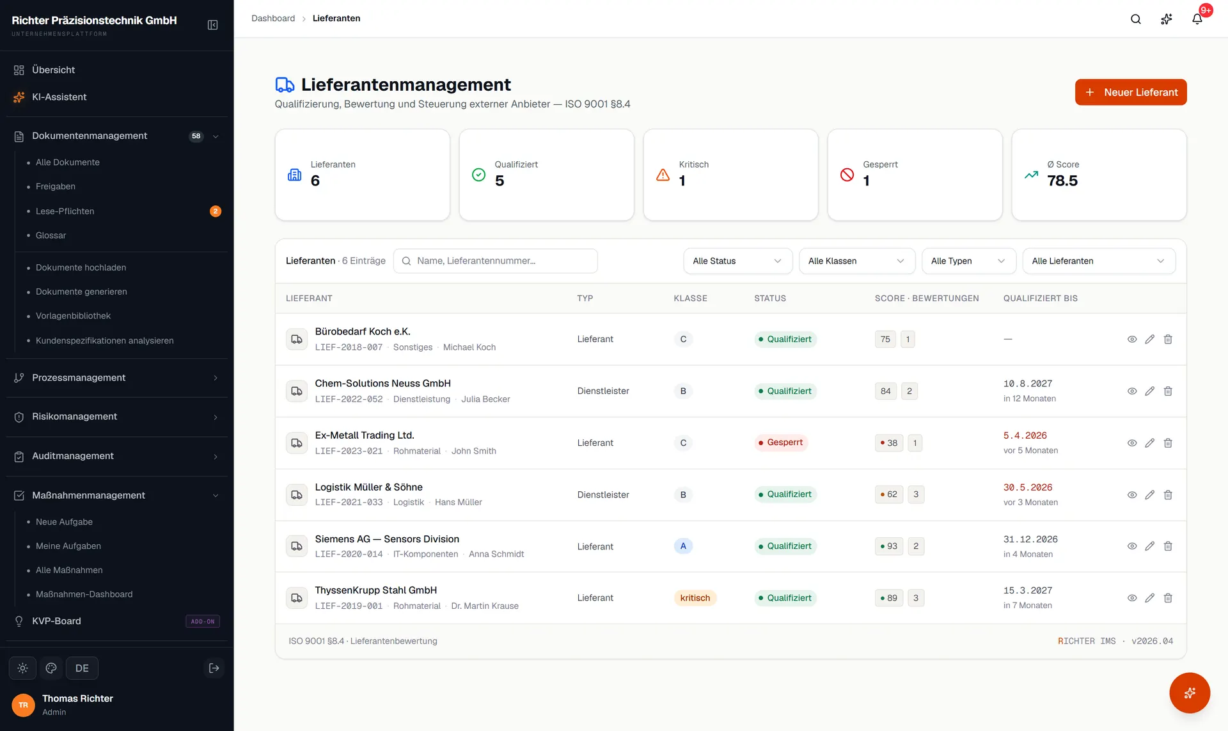Click the logout icon near language button
1228x731 pixels.
pos(214,668)
